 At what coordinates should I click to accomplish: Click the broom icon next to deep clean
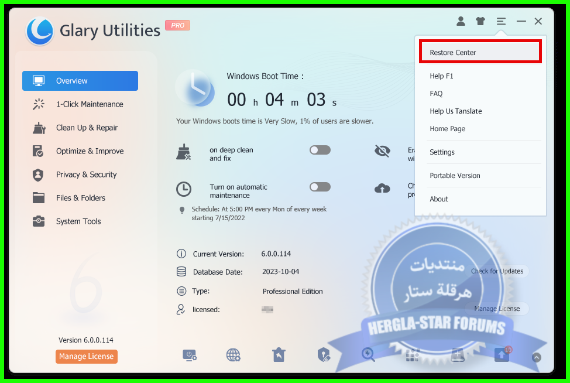pyautogui.click(x=184, y=152)
